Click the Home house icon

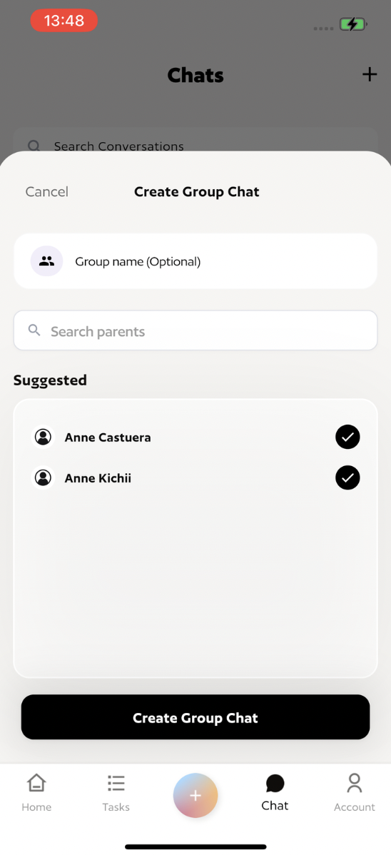point(36,783)
